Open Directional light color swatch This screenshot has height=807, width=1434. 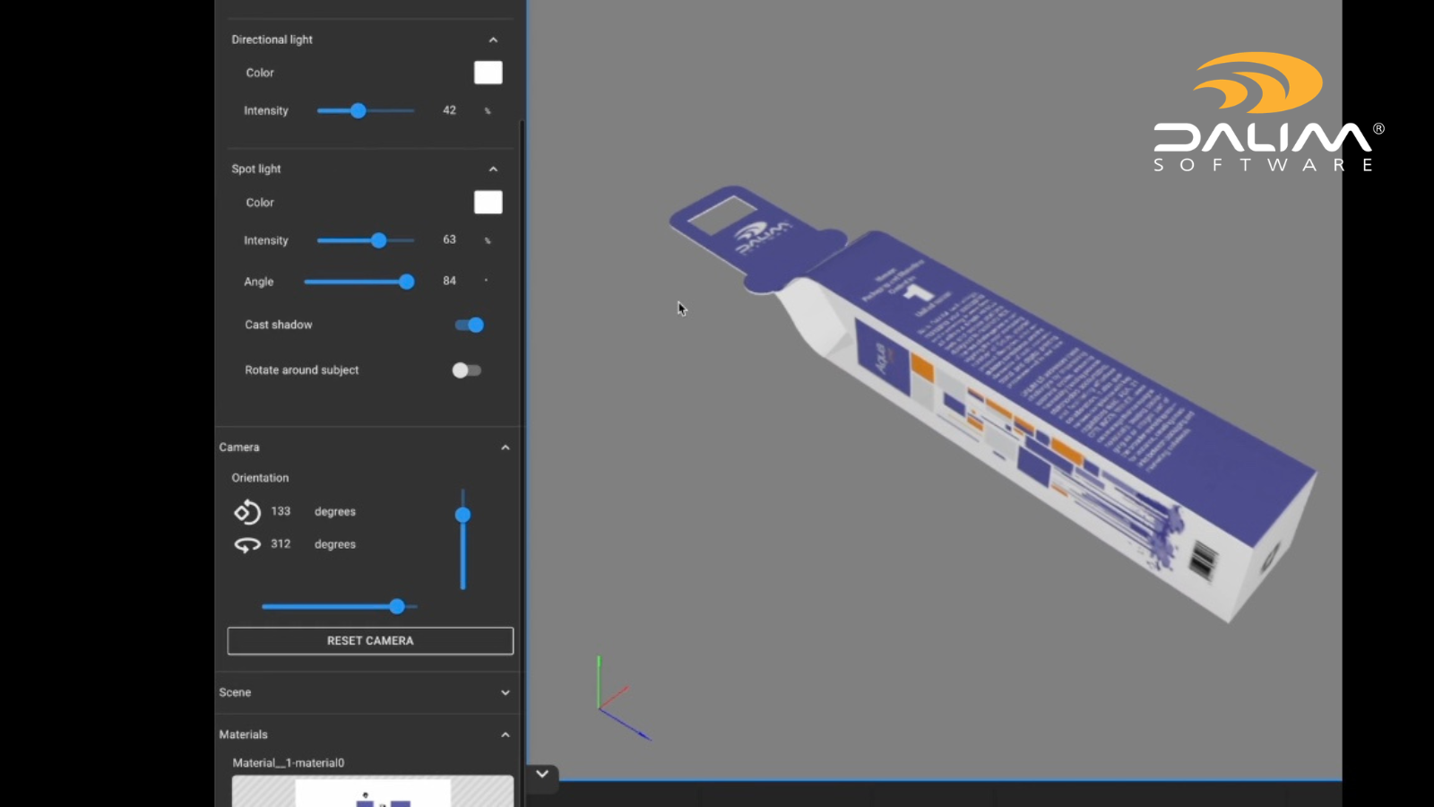(488, 73)
